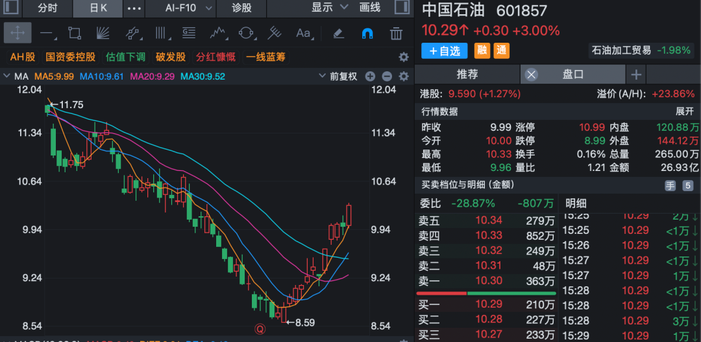This screenshot has width=701, height=342.
Task: Click the MA20:9.29 indicator label
Action: point(152,76)
